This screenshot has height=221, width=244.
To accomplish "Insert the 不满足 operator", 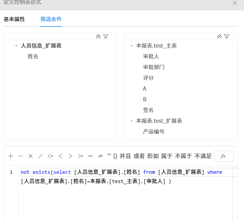I will 203,156.
